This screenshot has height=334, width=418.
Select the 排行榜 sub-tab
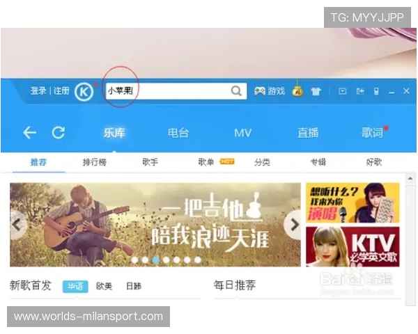(95, 162)
